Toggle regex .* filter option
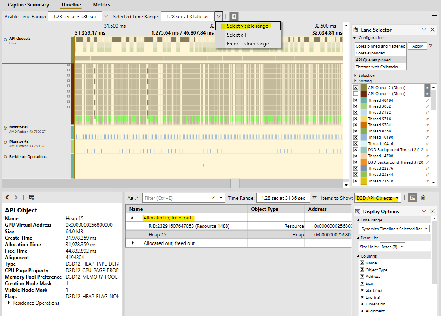This screenshot has height=316, width=441. [x=137, y=198]
